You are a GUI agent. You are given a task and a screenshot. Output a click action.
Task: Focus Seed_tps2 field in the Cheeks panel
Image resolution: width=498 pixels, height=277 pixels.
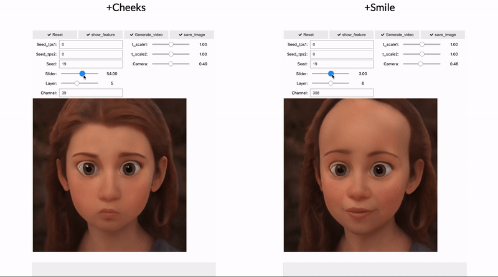coord(91,54)
